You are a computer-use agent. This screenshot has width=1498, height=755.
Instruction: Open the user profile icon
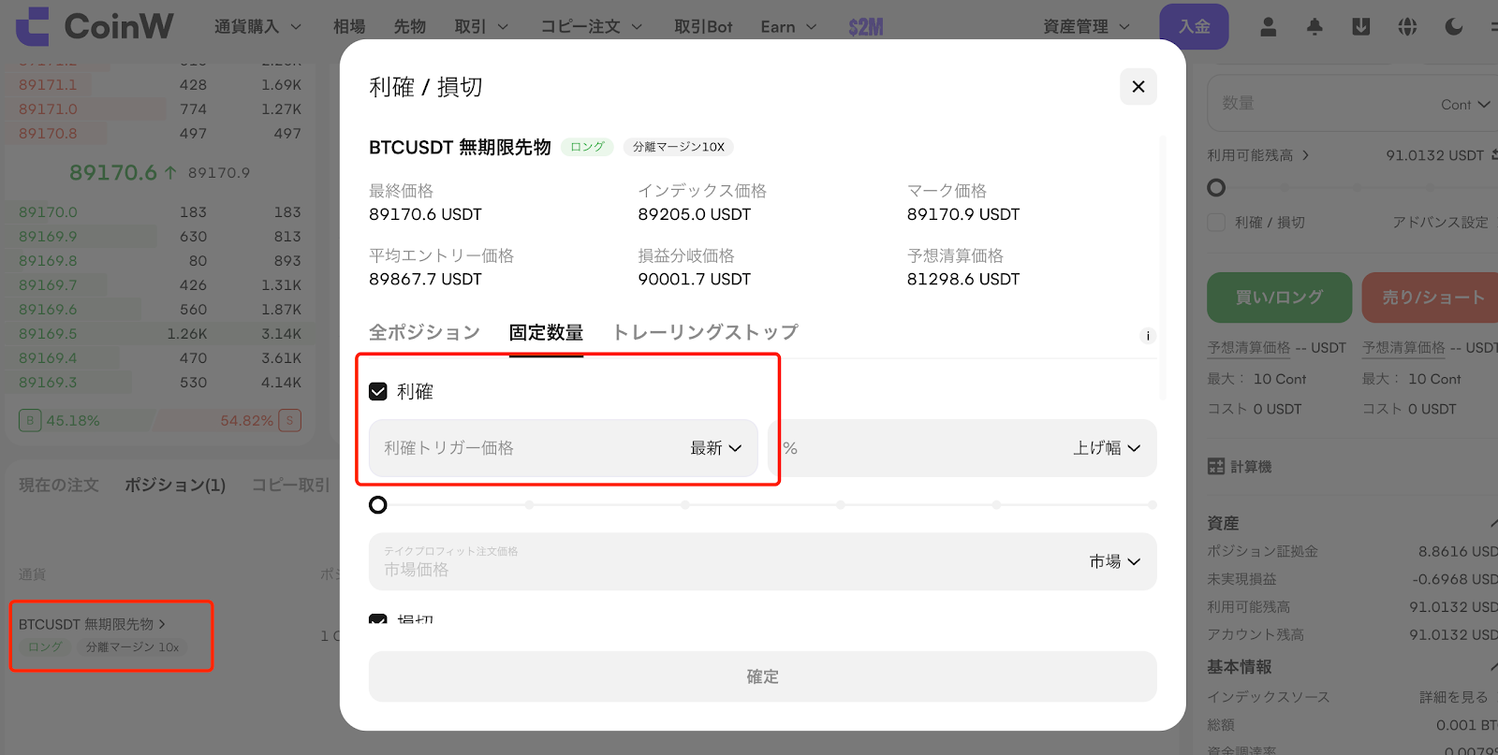(x=1268, y=27)
